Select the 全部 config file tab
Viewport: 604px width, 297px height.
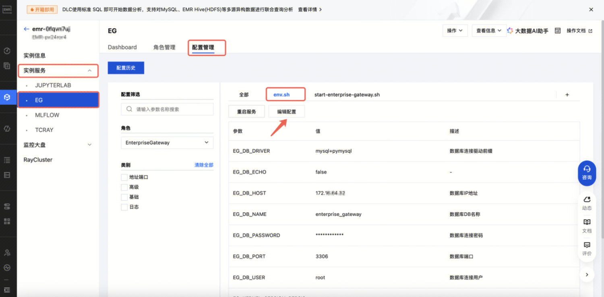point(244,95)
